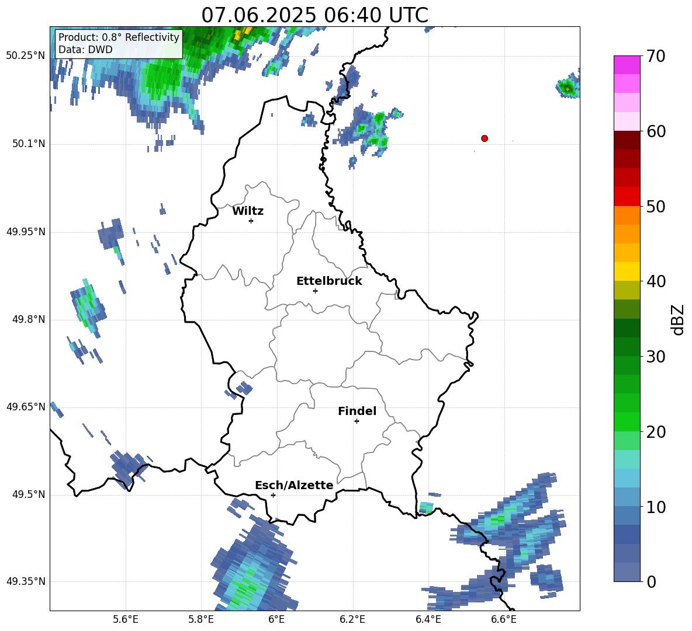Click the red segment at 50 dBZ on the colorbar
Screen dimensions: 692x631
pyautogui.click(x=627, y=197)
